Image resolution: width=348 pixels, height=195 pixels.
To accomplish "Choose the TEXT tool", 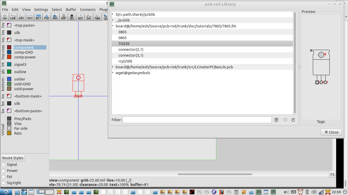I will (30, 17).
